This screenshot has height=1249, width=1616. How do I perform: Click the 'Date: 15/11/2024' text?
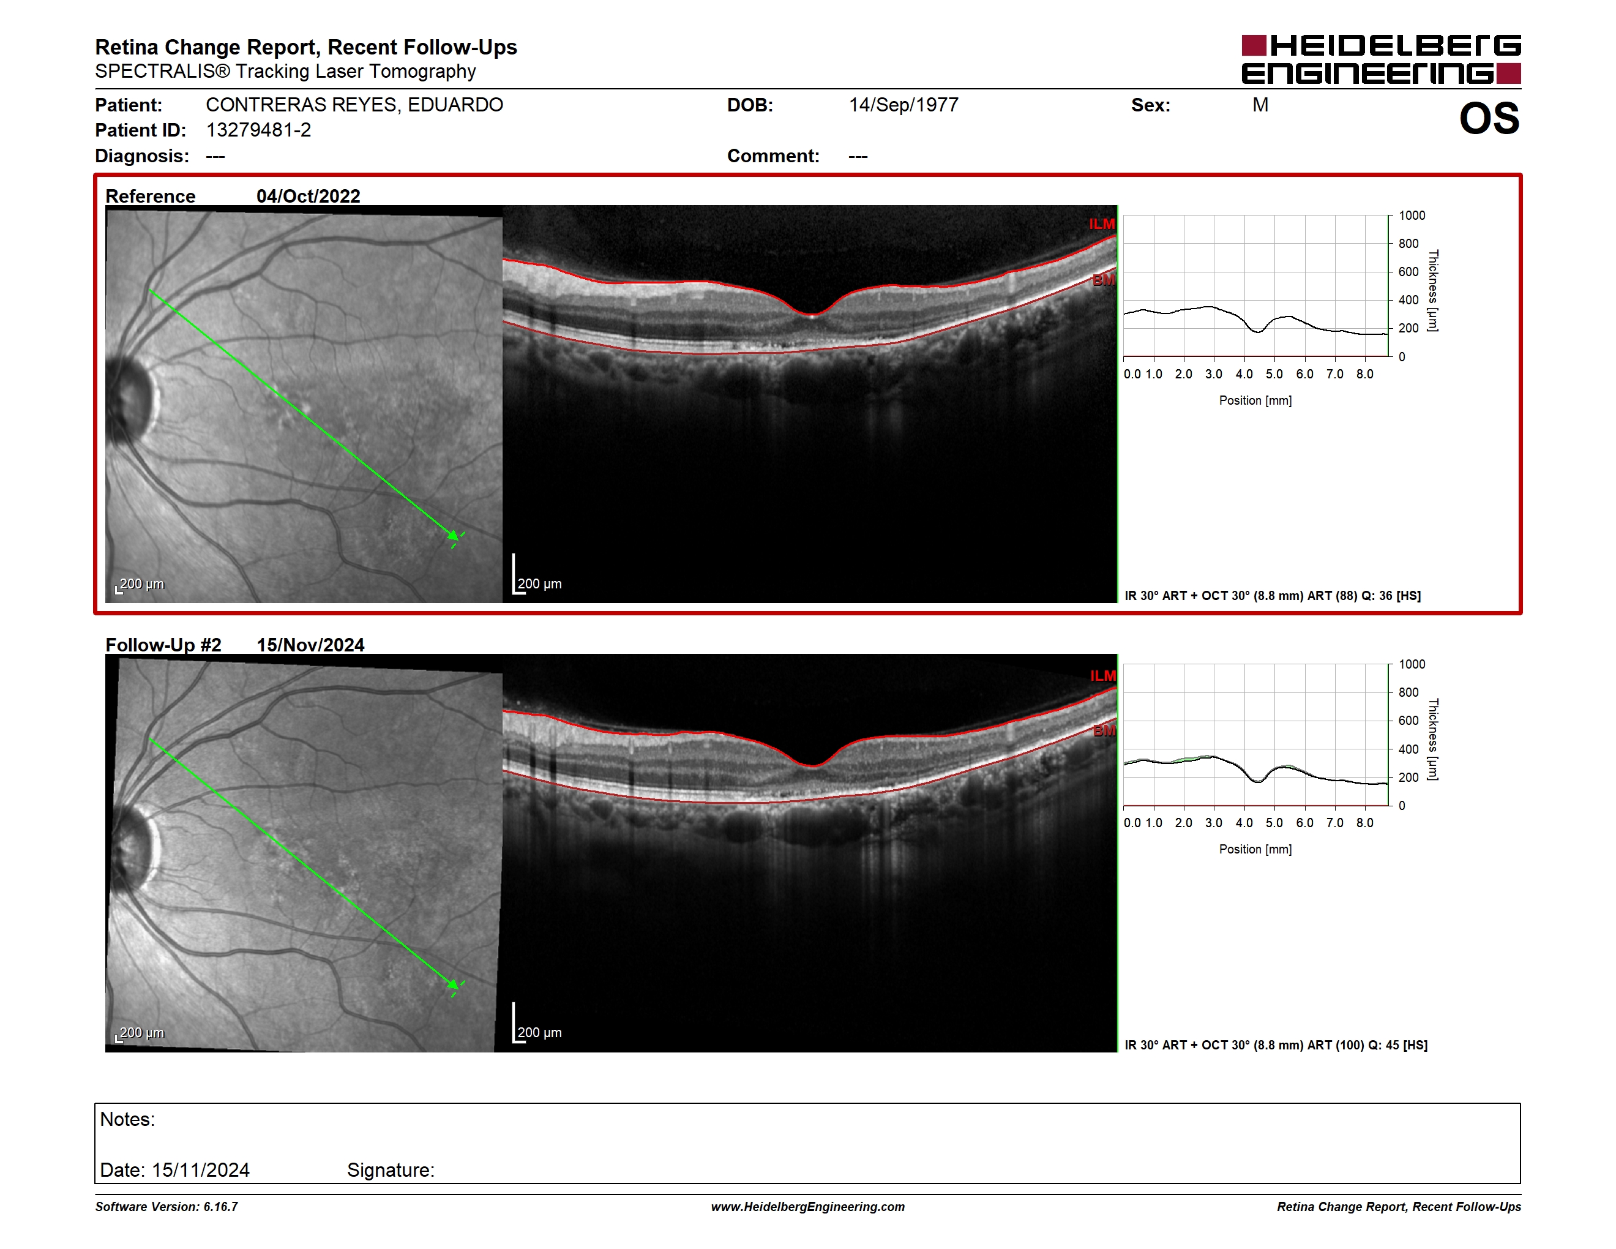pos(174,1171)
